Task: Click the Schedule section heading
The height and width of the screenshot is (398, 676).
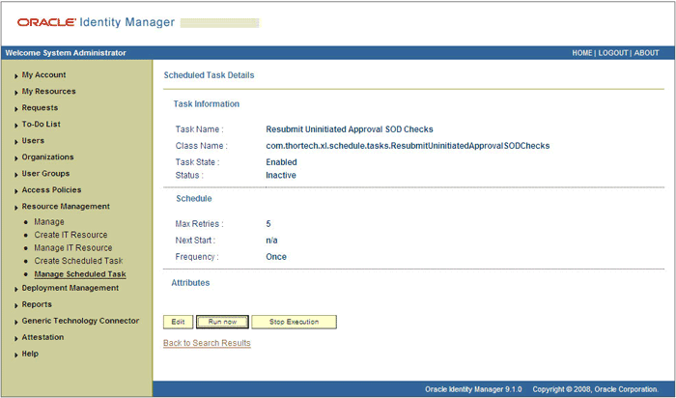Action: (194, 198)
